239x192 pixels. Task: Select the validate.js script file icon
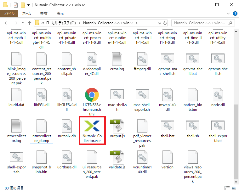[x=117, y=157]
